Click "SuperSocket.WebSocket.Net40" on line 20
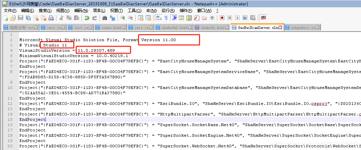The width and height of the screenshot is (361, 150). pyautogui.click(x=197, y=146)
